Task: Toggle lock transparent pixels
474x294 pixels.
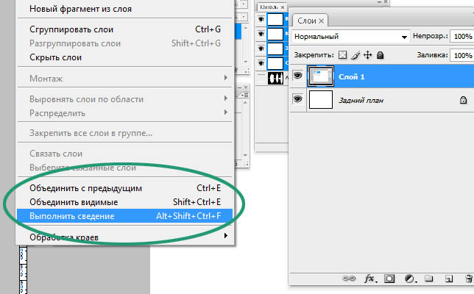Action: click(x=341, y=55)
